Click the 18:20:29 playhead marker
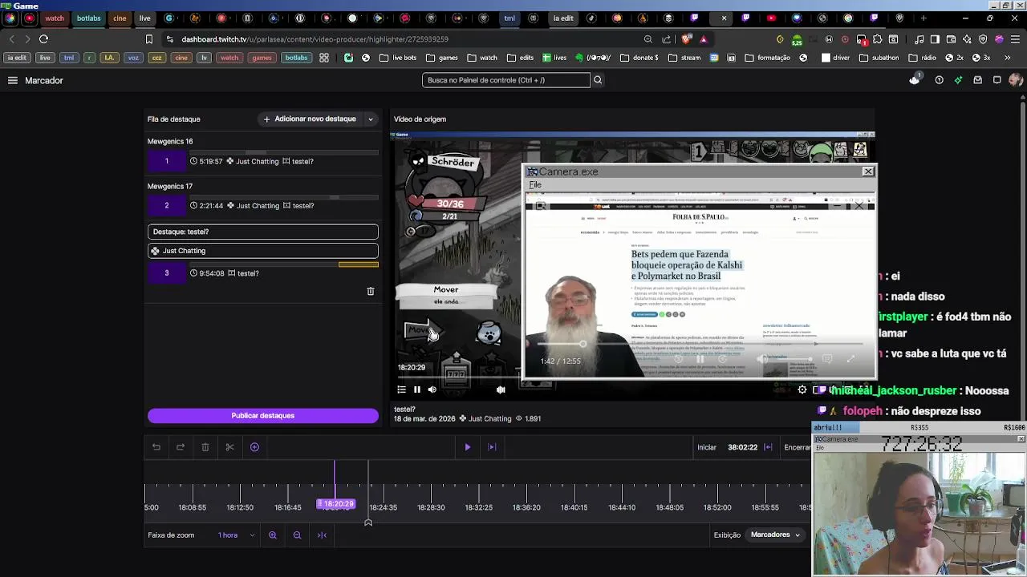1027x577 pixels. (x=335, y=504)
